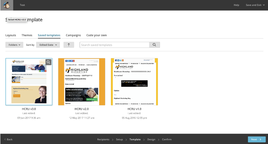Select the HCRU v2.0 template thumbnail
268x144 pixels.
pos(81,82)
